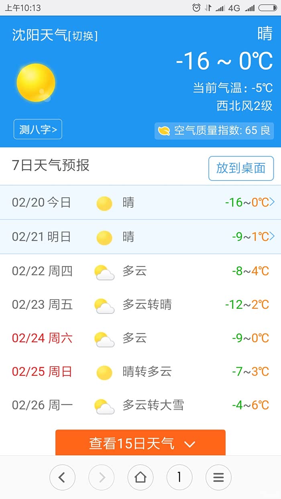Tap the air quality leaf icon
This screenshot has height=499, width=281.
pos(164,131)
